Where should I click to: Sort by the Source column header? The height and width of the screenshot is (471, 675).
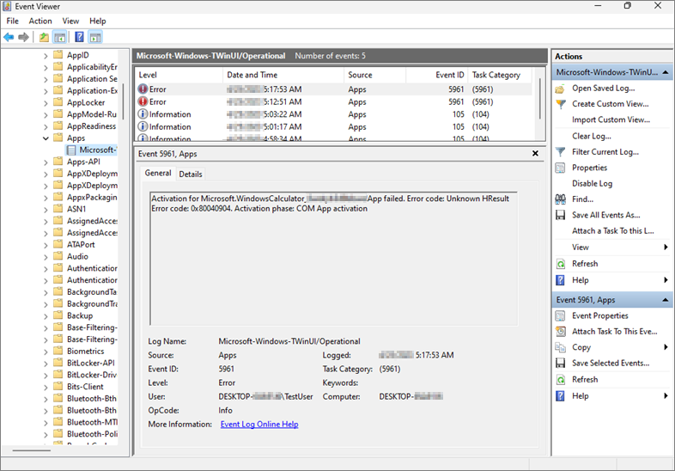[x=374, y=75]
